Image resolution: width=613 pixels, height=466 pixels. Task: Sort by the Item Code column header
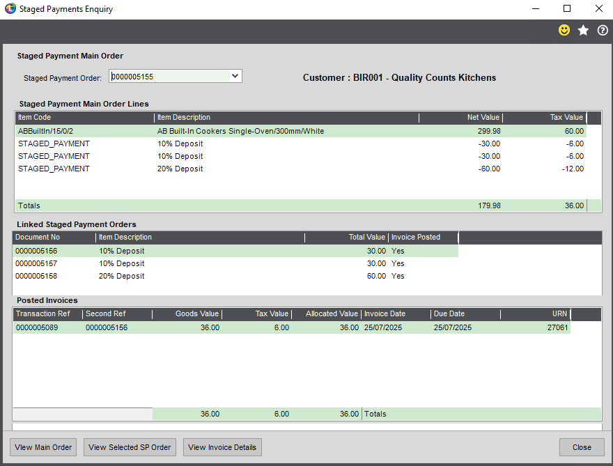pos(84,118)
